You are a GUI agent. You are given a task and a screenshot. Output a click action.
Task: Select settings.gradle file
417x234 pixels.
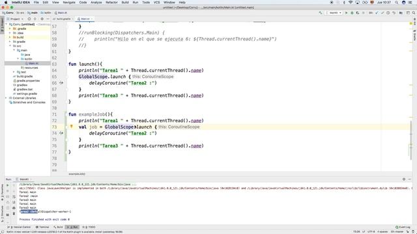coord(27,94)
